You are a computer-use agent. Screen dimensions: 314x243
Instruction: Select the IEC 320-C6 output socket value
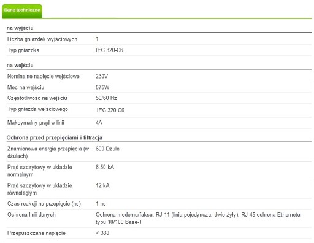coord(109,50)
